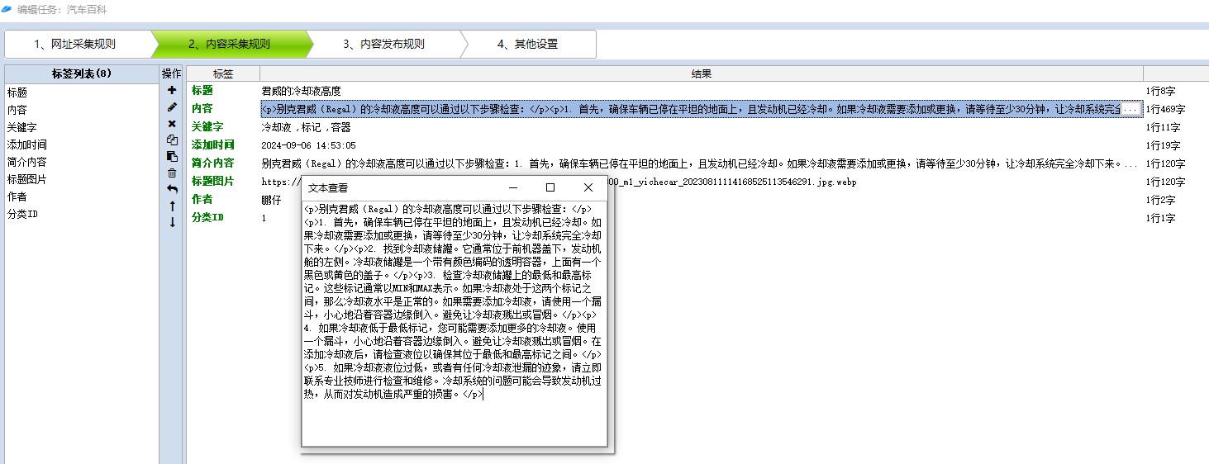This screenshot has height=464, width=1209.
Task: Click green 简介内容 label in results table
Action: coord(213,163)
